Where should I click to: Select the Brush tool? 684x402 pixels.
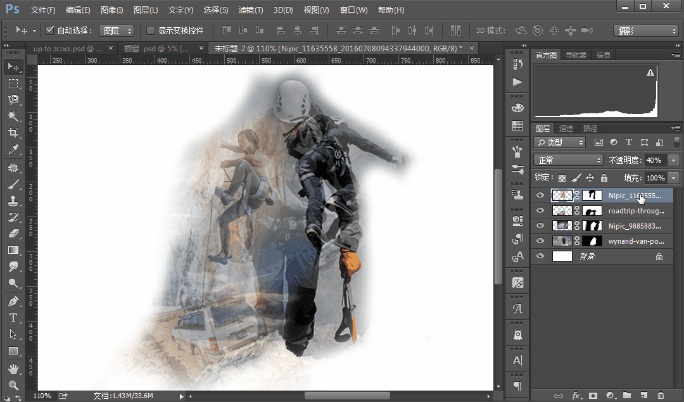(x=13, y=184)
